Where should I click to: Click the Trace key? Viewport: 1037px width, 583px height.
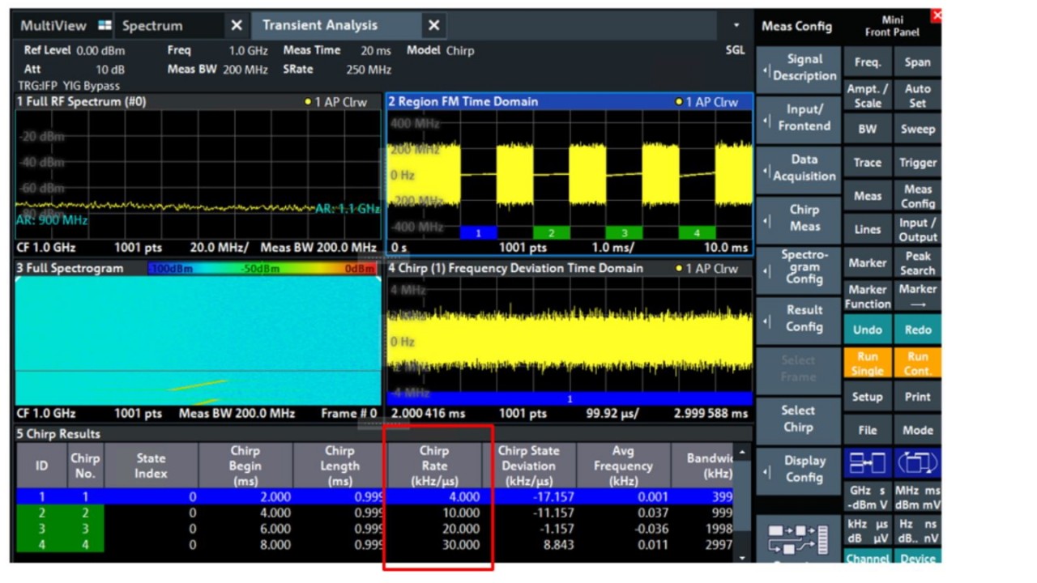tap(868, 163)
